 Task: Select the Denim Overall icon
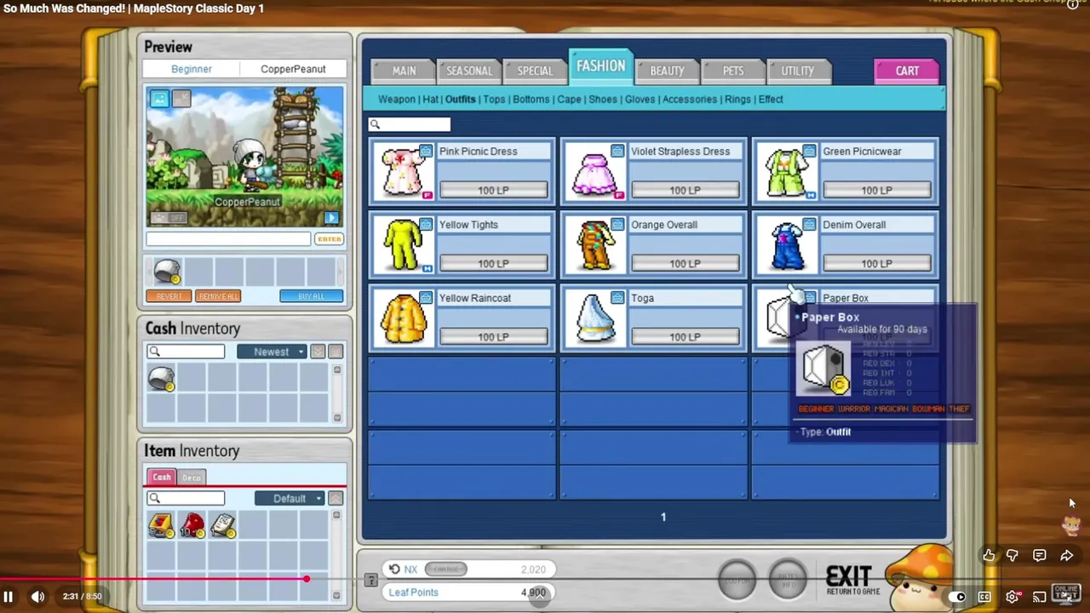pyautogui.click(x=786, y=245)
